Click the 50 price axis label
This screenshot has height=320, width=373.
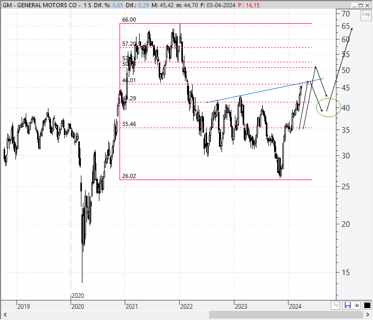pos(346,70)
